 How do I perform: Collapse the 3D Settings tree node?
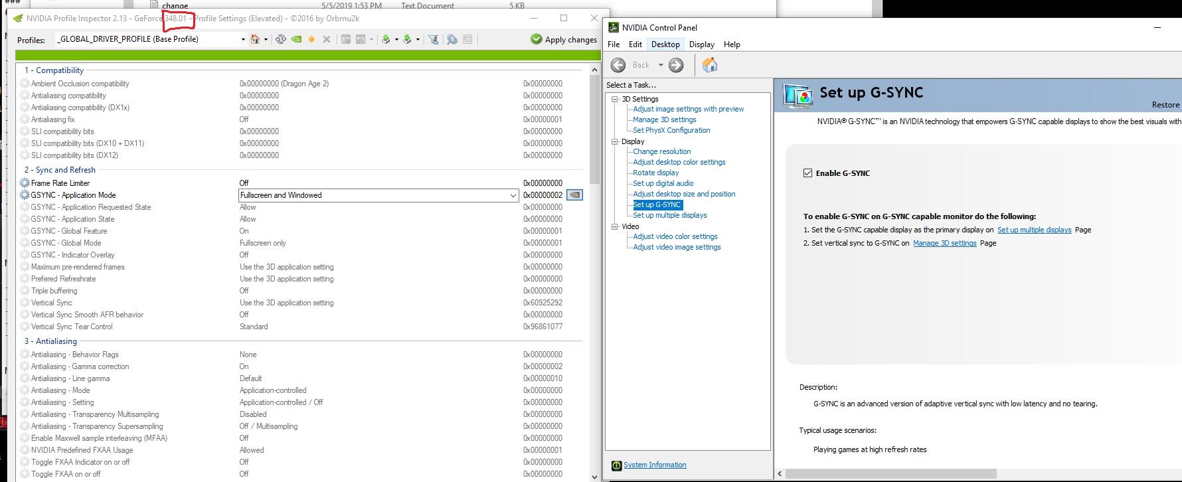pos(615,99)
